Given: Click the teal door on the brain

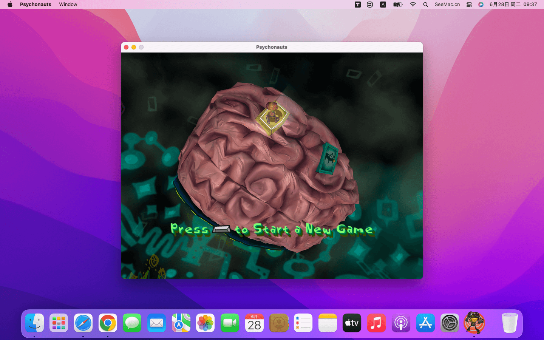Looking at the screenshot, I should tap(328, 159).
